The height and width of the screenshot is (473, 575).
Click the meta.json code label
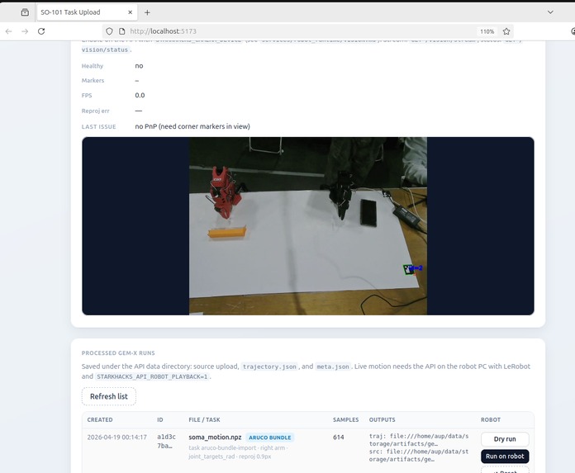[333, 367]
